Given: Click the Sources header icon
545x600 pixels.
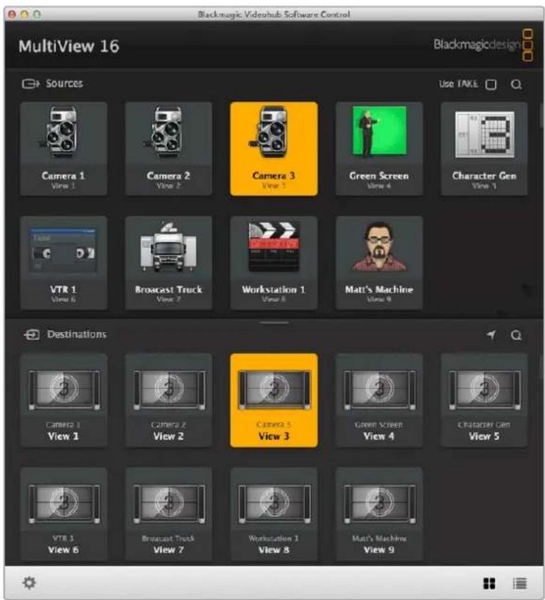Looking at the screenshot, I should (x=31, y=83).
